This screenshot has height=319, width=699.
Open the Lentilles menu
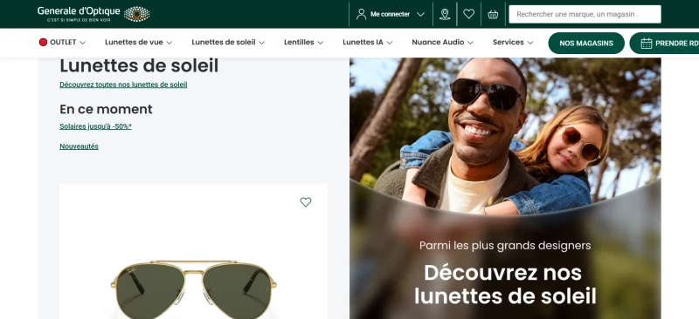coord(299,42)
